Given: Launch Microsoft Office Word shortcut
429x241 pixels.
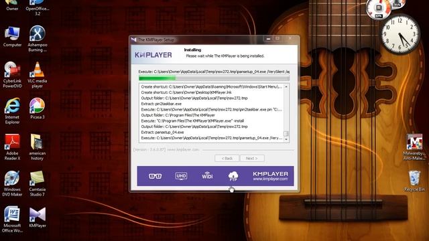Looking at the screenshot, I should [12, 220].
